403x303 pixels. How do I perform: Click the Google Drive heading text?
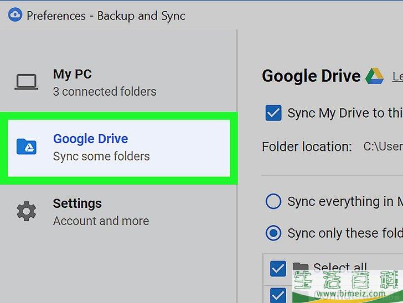click(311, 76)
